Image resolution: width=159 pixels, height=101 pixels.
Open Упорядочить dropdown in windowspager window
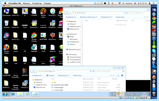(37, 75)
